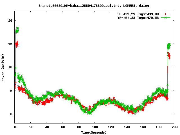Select legend entry XL-435.25 Tsys:439.80
The image size is (180, 135).
point(138,14)
